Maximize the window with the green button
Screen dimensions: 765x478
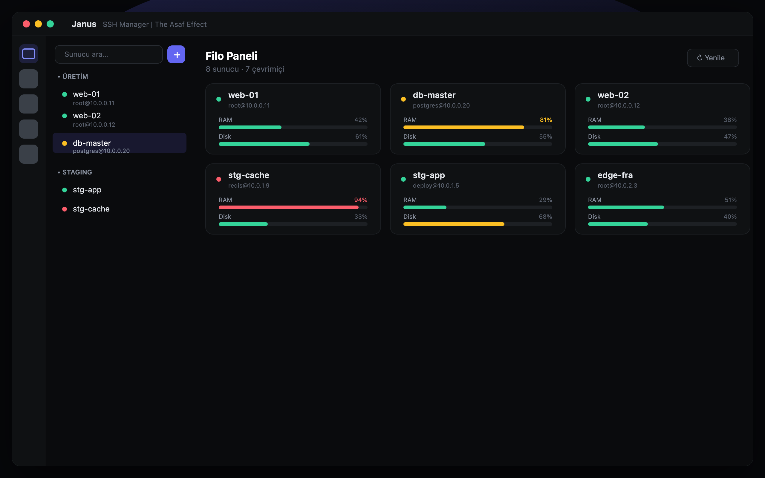(x=50, y=24)
